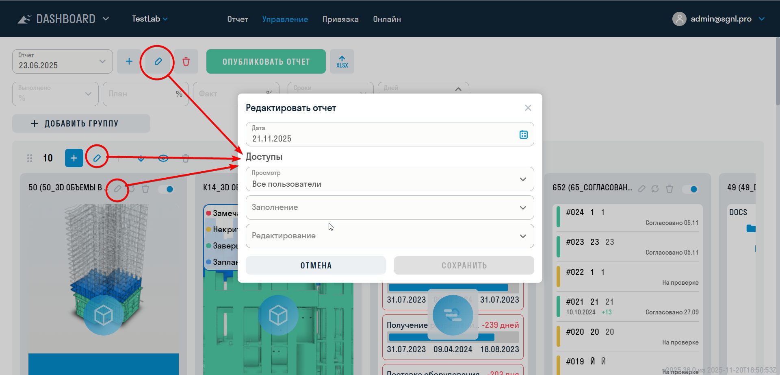The image size is (780, 375).
Task: Switch to the Онлайн tab
Action: click(x=387, y=19)
